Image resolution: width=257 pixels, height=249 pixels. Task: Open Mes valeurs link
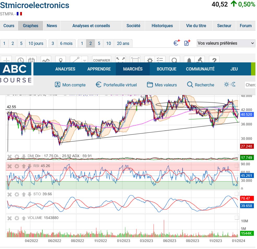pos(162,85)
